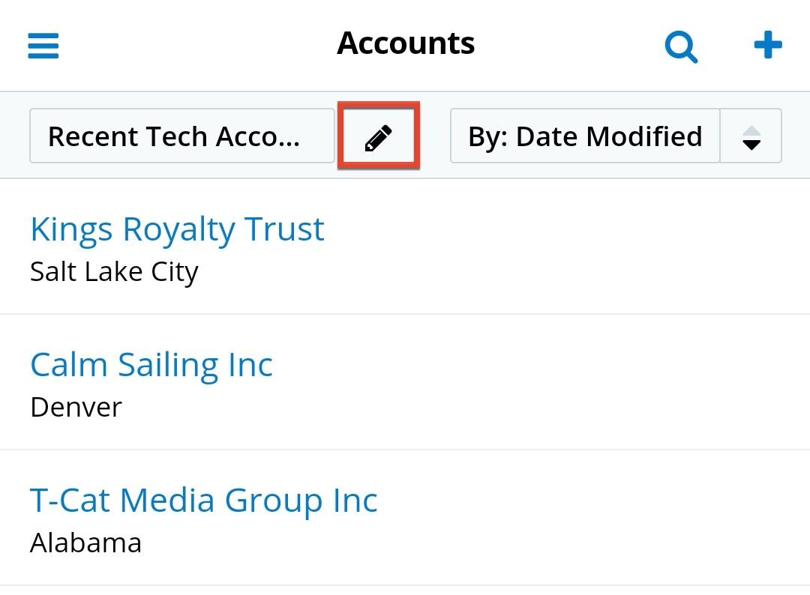Screen dimensions: 810x595
Task: Select the downward descending sort arrow
Action: click(751, 145)
